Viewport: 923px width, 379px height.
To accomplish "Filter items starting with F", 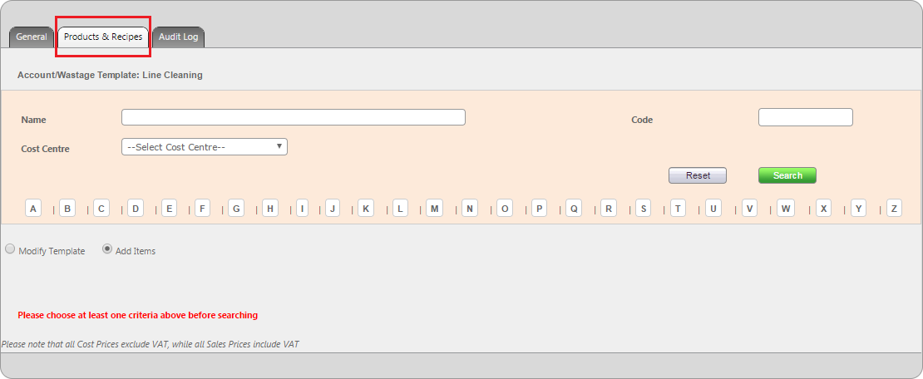I will tap(203, 209).
